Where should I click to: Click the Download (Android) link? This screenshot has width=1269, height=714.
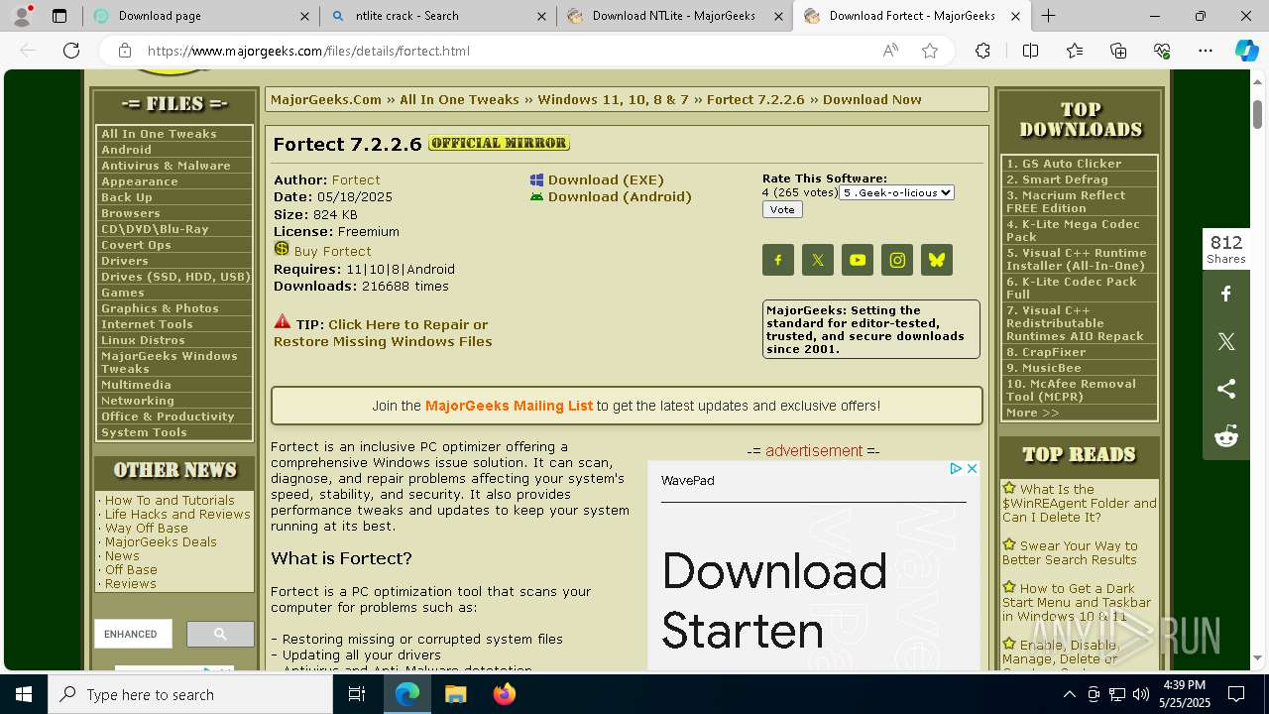tap(620, 196)
